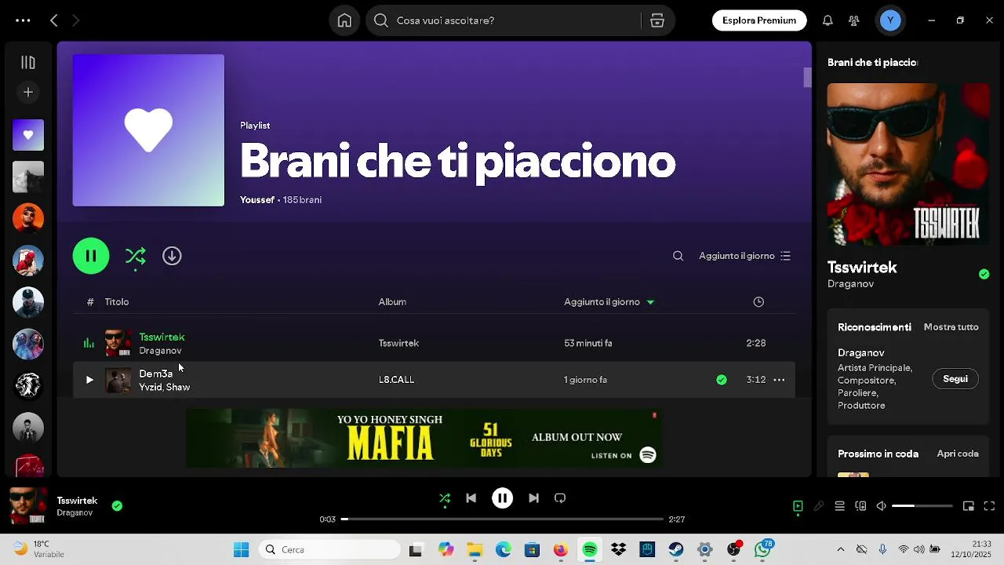
Task: Open the queue icon
Action: pos(839,506)
